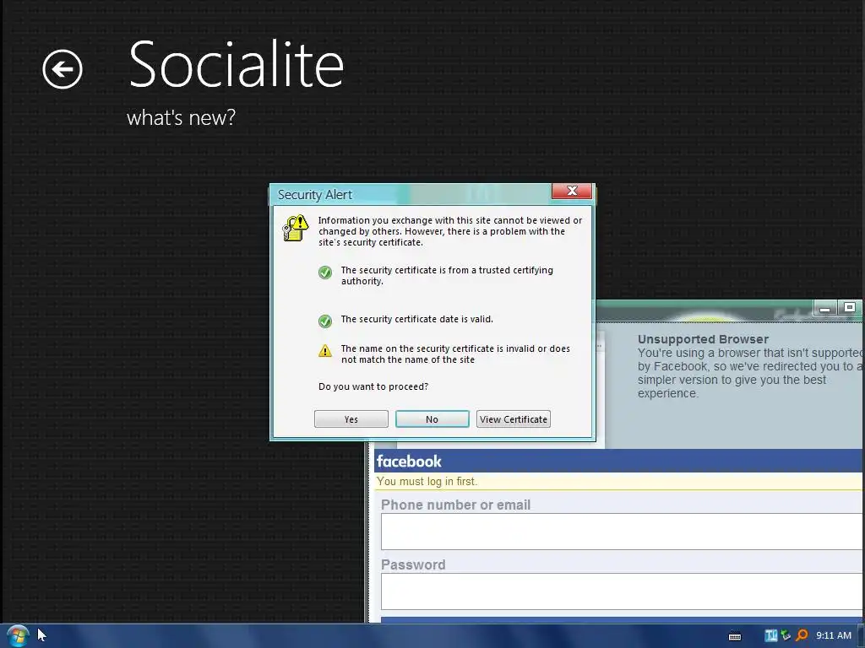865x648 pixels.
Task: Click the green check beside trusted certifying authority
Action: point(325,273)
